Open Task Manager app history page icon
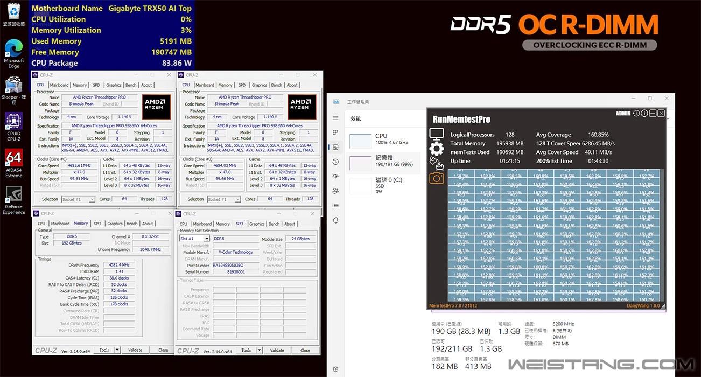Image resolution: width=701 pixels, height=377 pixels. coord(335,162)
